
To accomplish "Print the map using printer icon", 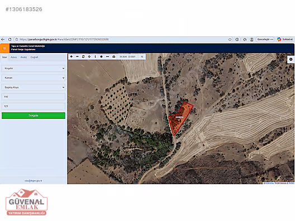I will tap(114, 56).
